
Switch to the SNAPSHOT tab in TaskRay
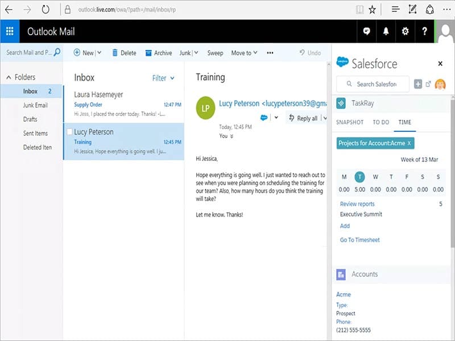point(350,122)
